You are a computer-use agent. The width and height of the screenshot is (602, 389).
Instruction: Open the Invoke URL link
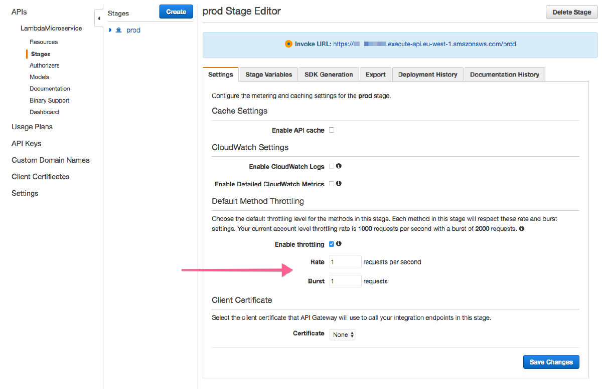click(x=426, y=44)
